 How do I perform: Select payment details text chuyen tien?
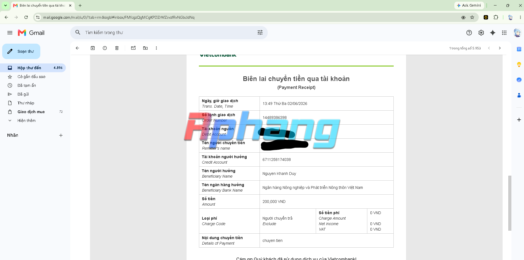[272, 241]
